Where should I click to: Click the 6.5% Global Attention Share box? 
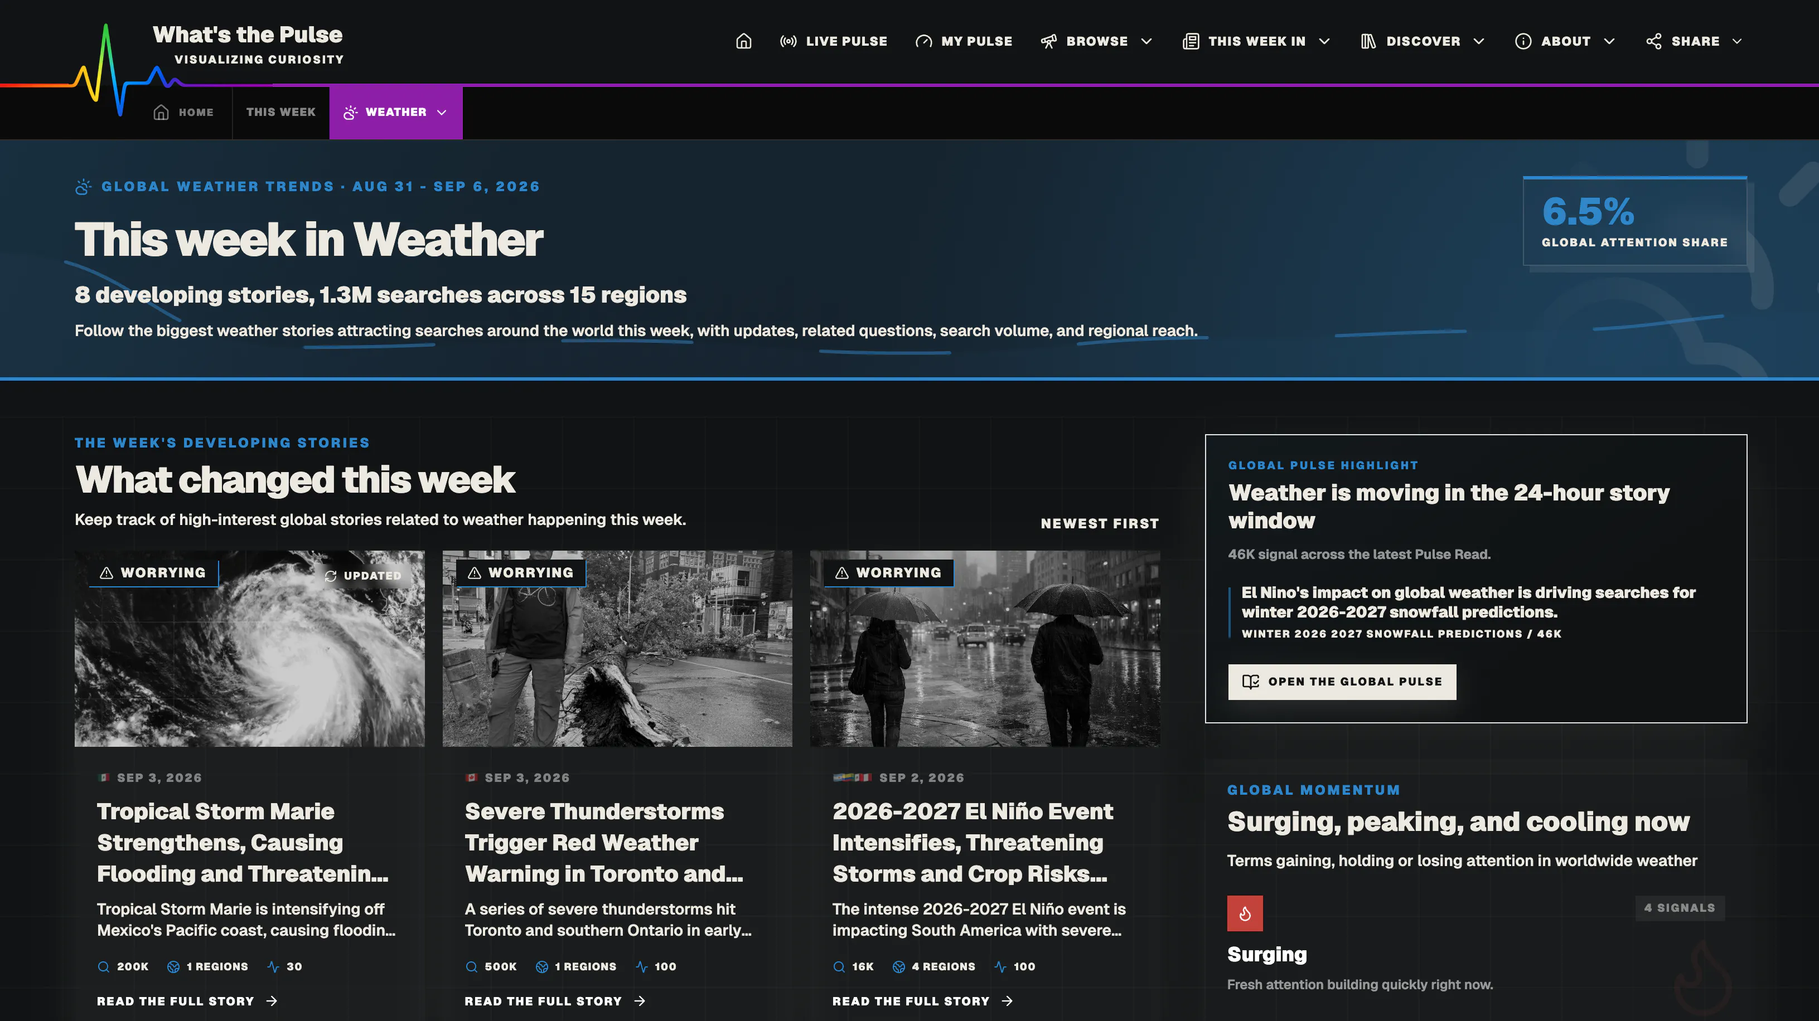tap(1634, 221)
